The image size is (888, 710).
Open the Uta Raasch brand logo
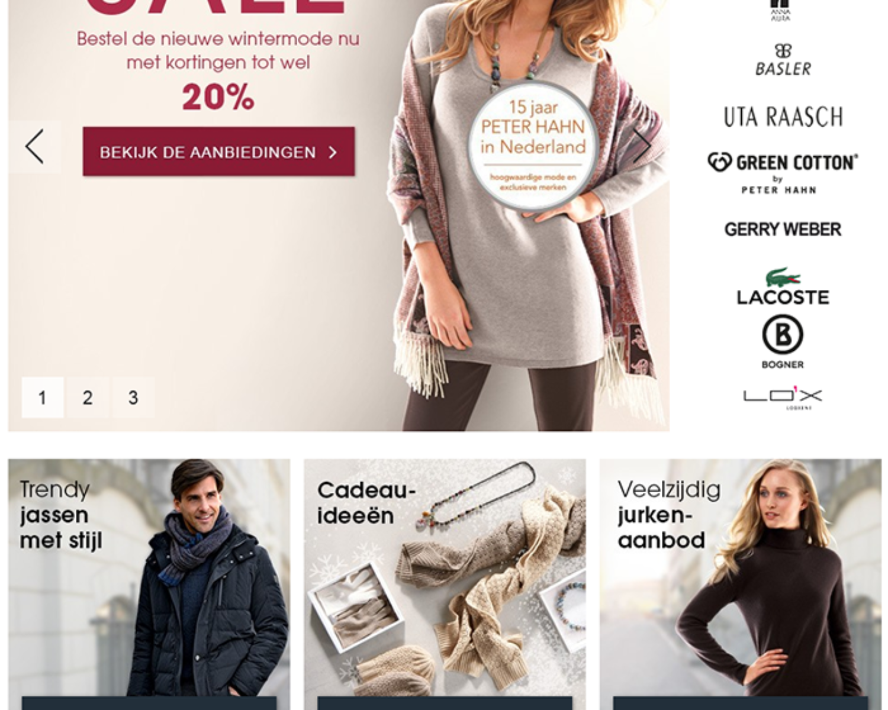click(783, 117)
